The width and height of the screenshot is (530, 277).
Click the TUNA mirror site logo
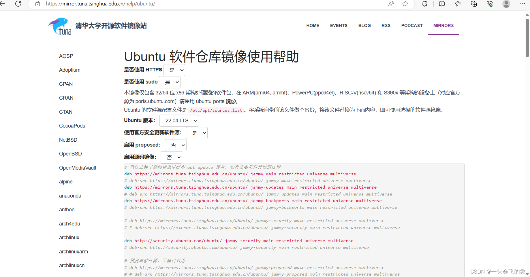[60, 26]
